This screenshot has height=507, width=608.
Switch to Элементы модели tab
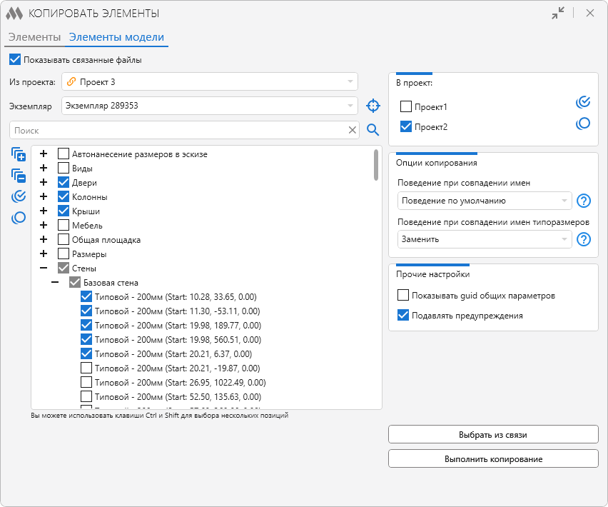coord(116,37)
